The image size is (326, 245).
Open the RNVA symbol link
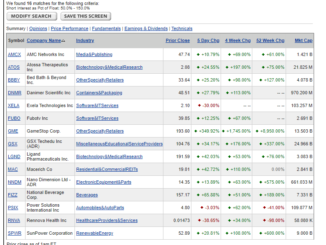point(14,220)
